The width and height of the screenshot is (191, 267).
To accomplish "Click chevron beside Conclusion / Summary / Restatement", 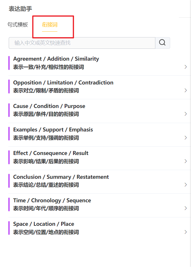I will pos(186,185).
